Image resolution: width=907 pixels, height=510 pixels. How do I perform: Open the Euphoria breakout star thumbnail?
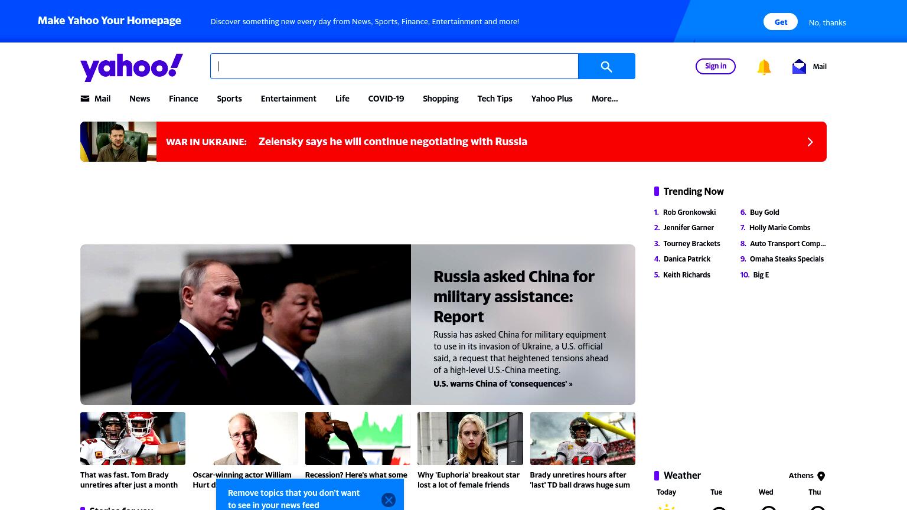470,439
